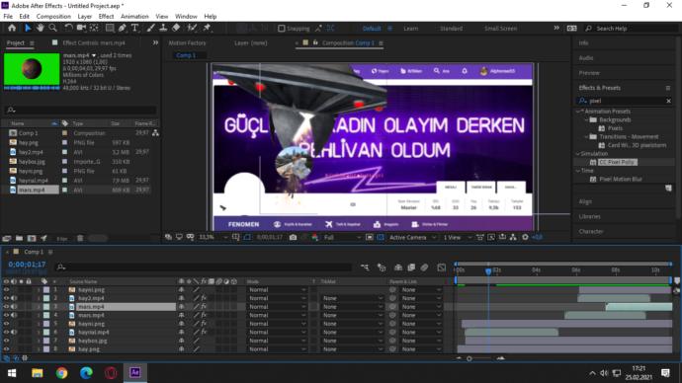Open the Active Camera dropdown
Viewport: 682px width, 383px height.
coord(412,238)
